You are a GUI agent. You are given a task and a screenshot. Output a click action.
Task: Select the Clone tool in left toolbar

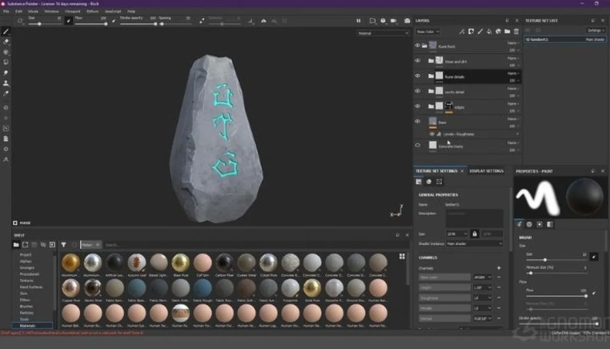(x=6, y=83)
